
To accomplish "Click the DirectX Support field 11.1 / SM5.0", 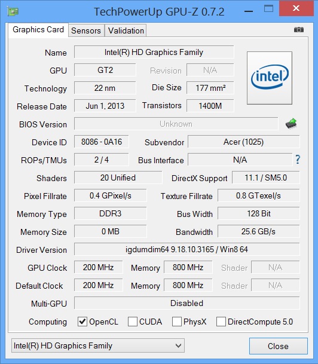I will [266, 178].
